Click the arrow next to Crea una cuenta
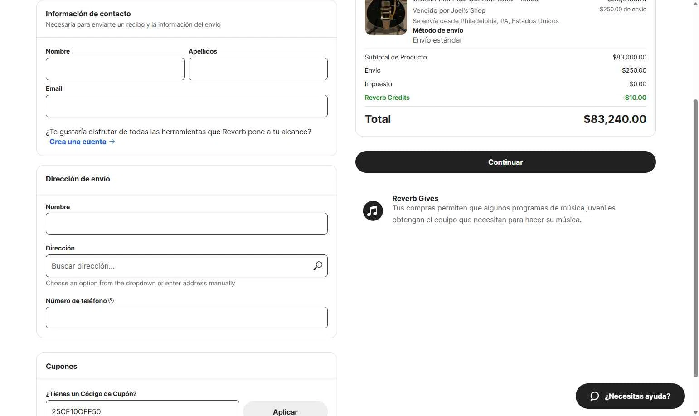Screen dimensions: 699x416 point(112,142)
